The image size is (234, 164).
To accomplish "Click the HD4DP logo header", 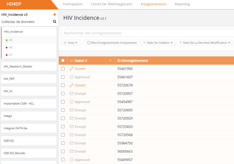I will click(x=14, y=4).
